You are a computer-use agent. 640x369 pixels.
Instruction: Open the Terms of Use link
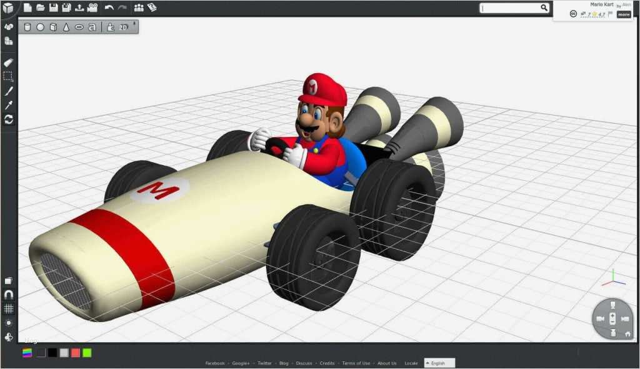coord(356,363)
